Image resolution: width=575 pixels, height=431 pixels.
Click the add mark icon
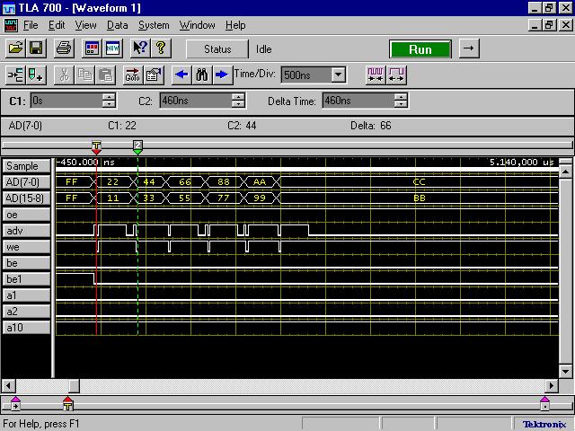coord(36,75)
